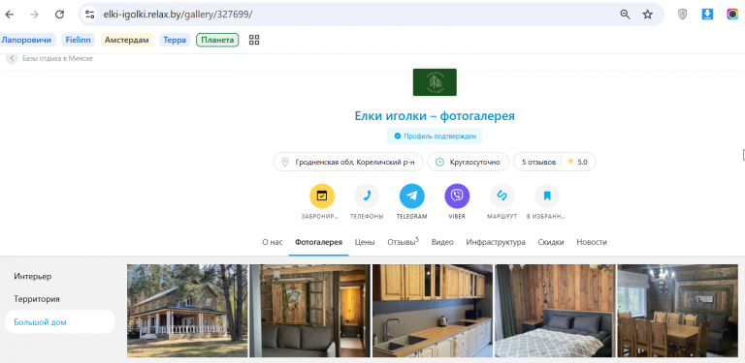Select the Интерьер gallery category
Viewport: 745px width, 363px height.
[x=33, y=276]
